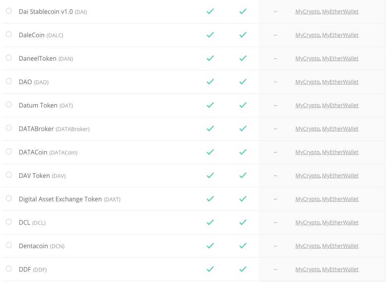Viewport: 386px width, 282px height.
Task: Open MyEtherWallet link for Dentacoin
Action: tap(340, 246)
